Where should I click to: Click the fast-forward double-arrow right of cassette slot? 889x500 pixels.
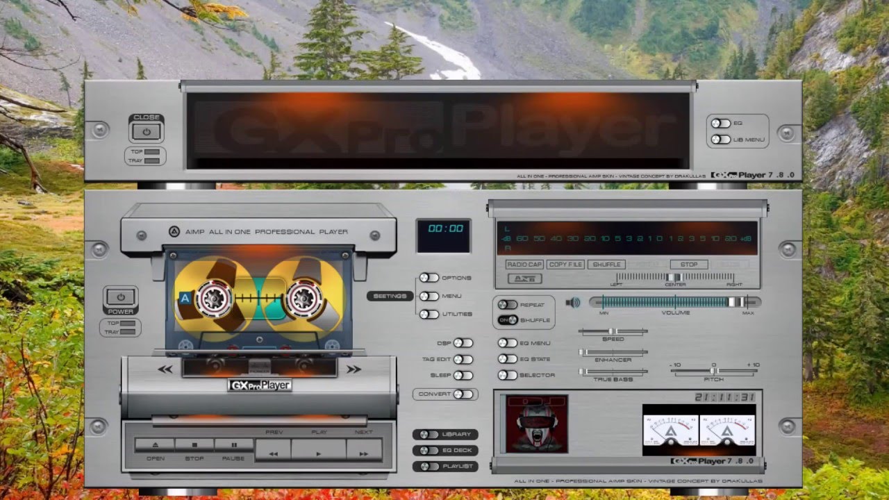tap(354, 369)
